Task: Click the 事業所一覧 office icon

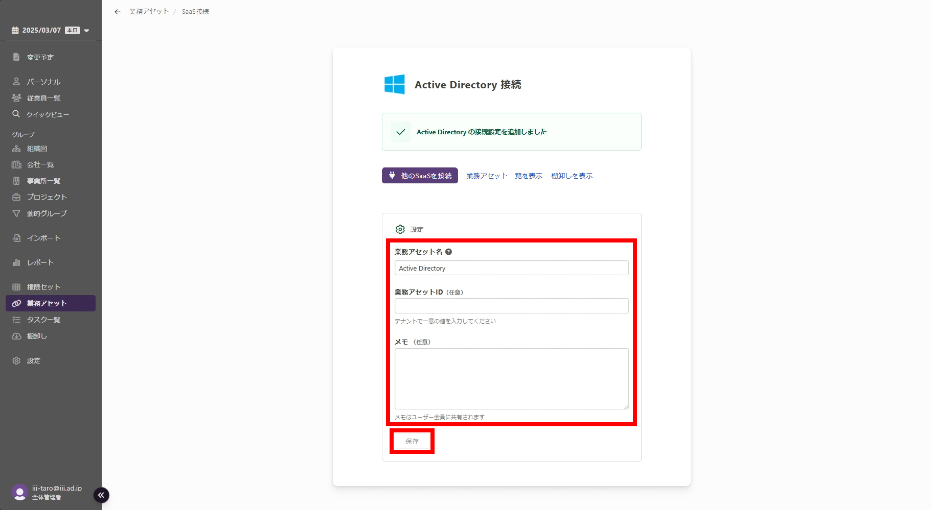Action: tap(16, 181)
